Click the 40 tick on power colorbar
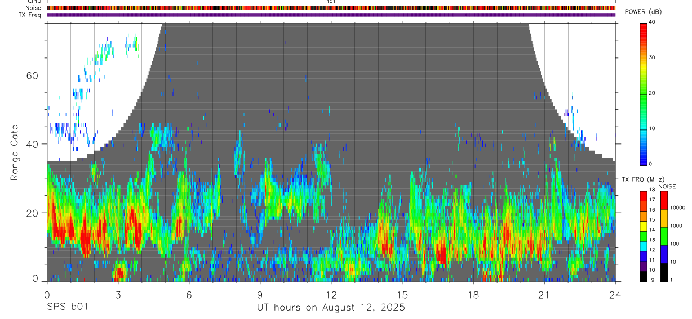Image resolution: width=692 pixels, height=319 pixels. click(652, 23)
